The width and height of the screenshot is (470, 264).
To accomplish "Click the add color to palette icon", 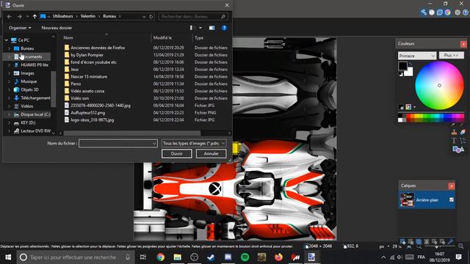I will 402,107.
